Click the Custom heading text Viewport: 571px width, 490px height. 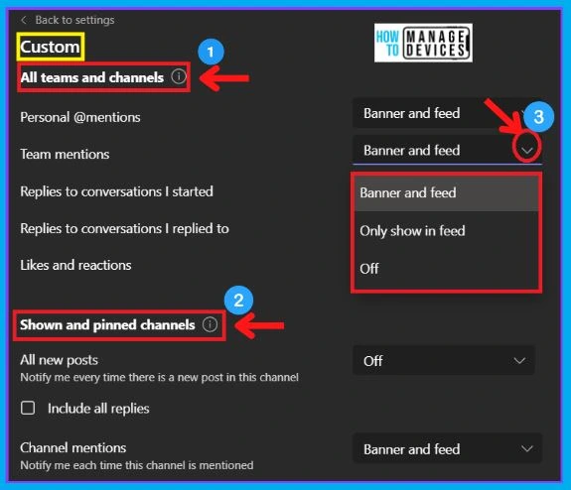click(50, 47)
